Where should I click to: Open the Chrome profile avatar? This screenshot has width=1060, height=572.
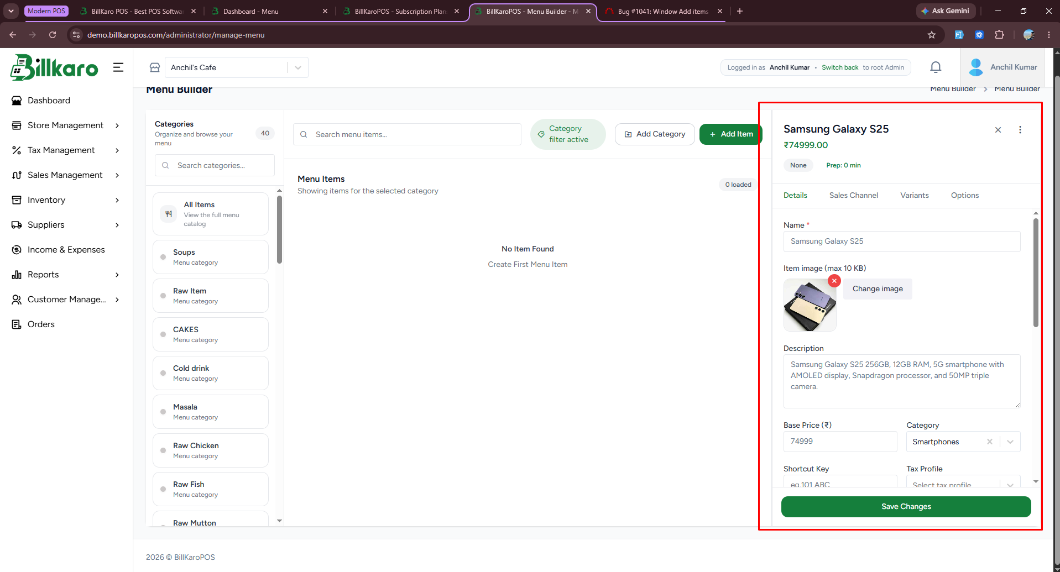[1028, 35]
